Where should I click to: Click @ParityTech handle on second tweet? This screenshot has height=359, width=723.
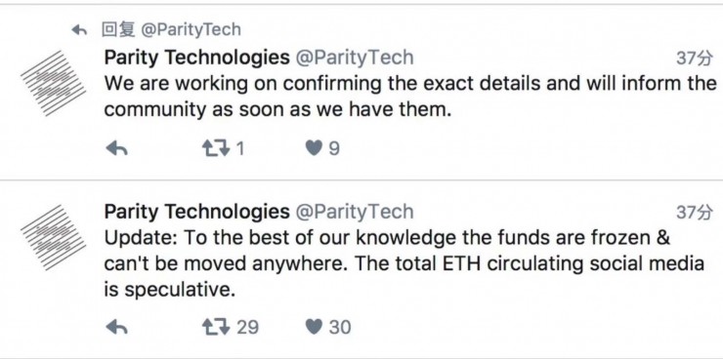pos(354,212)
